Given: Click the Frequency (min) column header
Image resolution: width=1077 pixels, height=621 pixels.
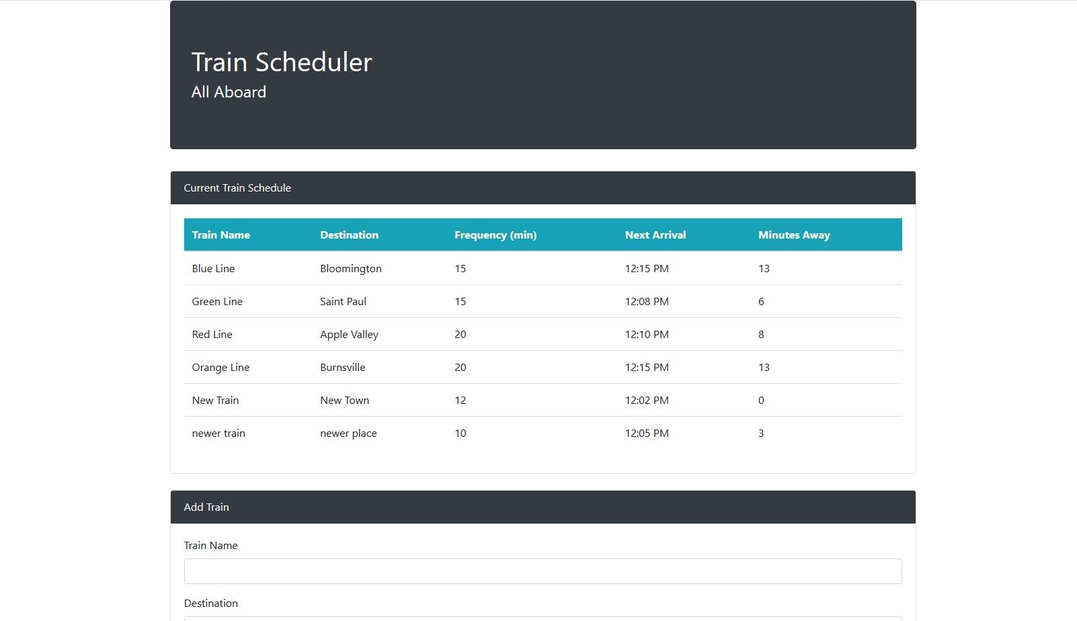Looking at the screenshot, I should [495, 235].
